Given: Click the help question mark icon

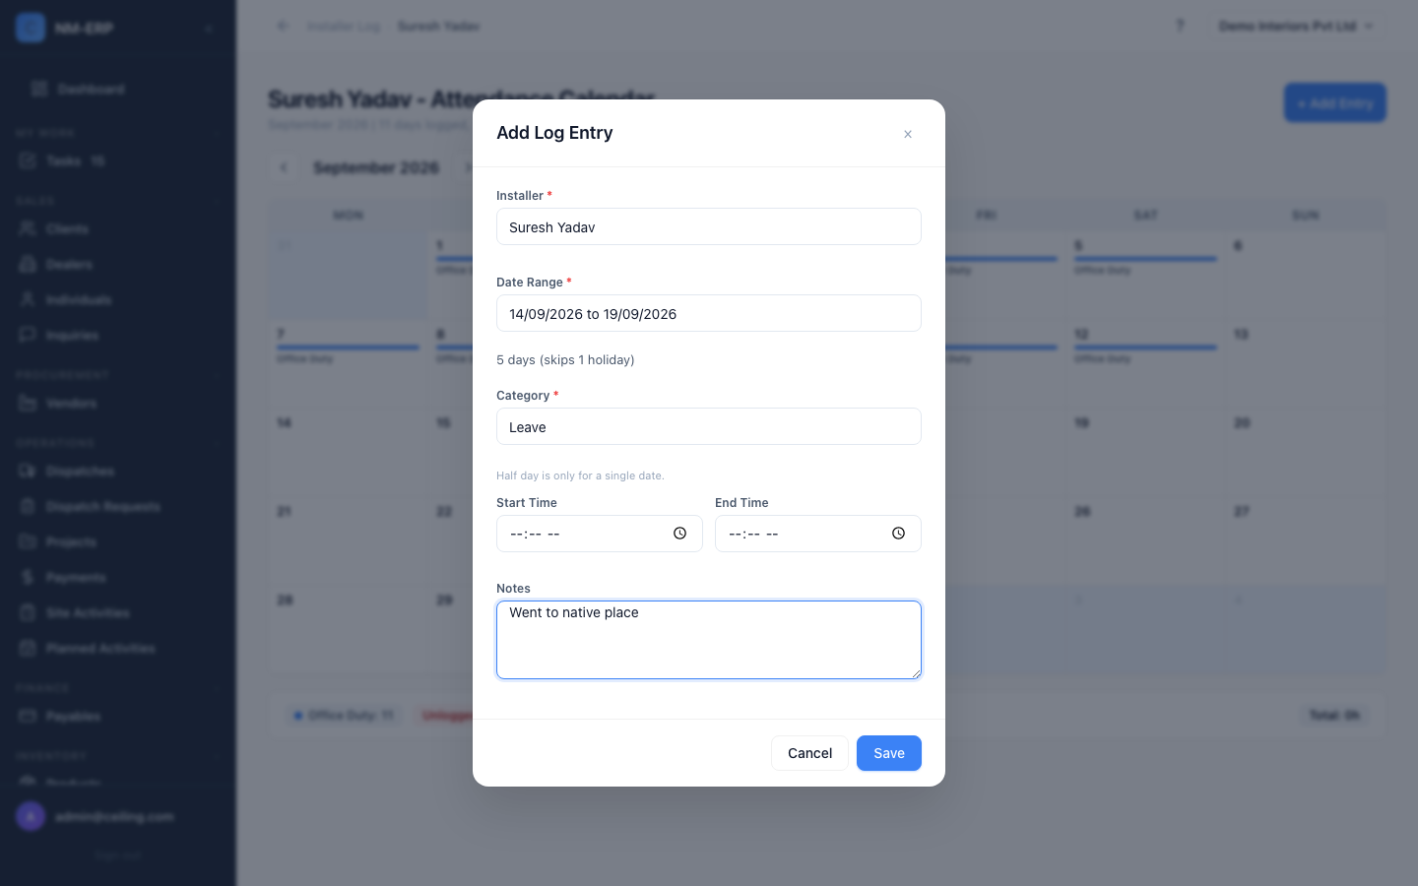Looking at the screenshot, I should (x=1180, y=26).
